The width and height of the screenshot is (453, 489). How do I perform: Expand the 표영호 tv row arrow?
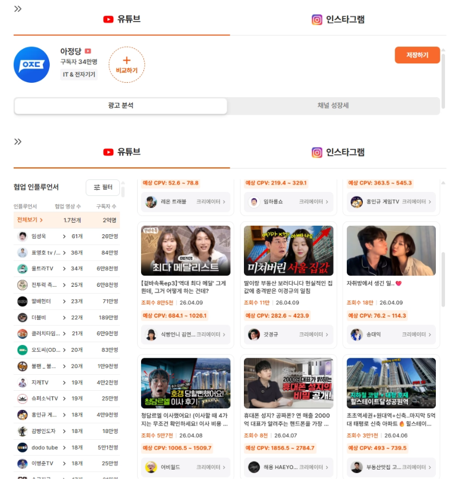(x=65, y=252)
